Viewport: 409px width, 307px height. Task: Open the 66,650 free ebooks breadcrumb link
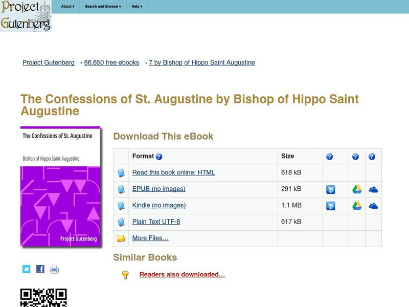click(110, 62)
